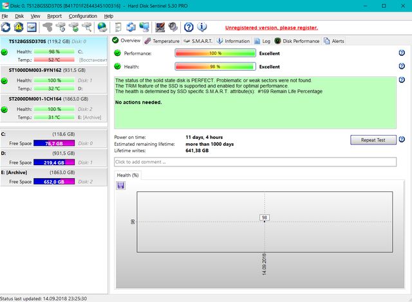412x302 pixels.
Task: Click the disk with clock toolbar icon
Action: click(61, 27)
